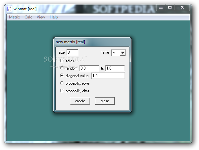Click the name field showing M

[x=116, y=53]
